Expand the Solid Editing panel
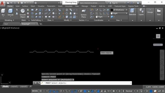Viewport: 165px width, 93px height. tap(37, 20)
